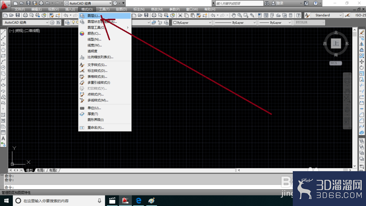This screenshot has width=366, height=206.
Task: Open the WCS coordinate system dropdown
Action: coord(336,63)
